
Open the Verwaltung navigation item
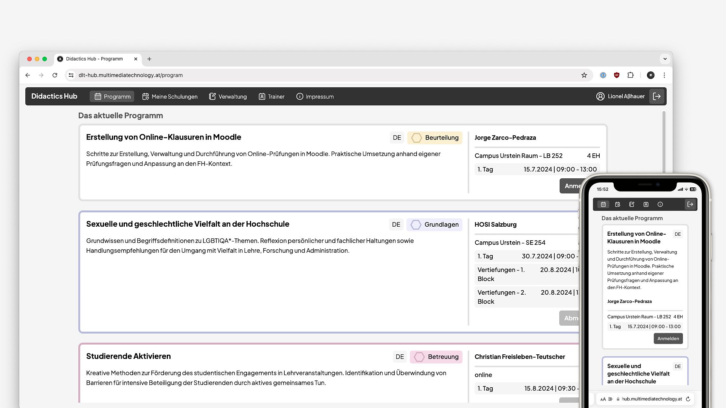[228, 97]
